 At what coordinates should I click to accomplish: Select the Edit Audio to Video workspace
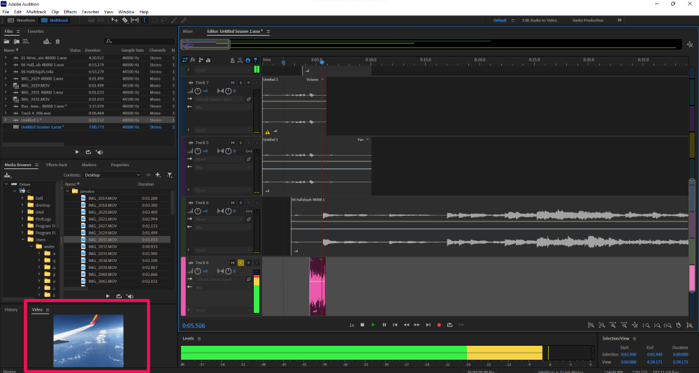pos(540,20)
